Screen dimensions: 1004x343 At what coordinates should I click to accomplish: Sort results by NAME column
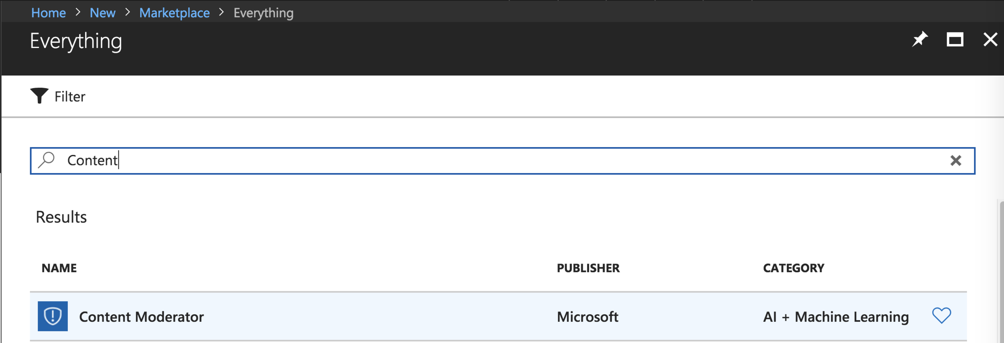tap(59, 268)
